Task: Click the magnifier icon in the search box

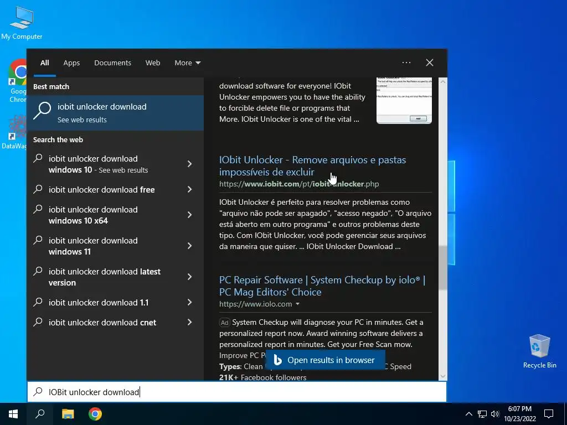Action: (x=38, y=391)
